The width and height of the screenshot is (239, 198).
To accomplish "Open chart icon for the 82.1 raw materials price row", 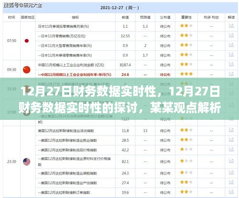I will [x=231, y=161].
